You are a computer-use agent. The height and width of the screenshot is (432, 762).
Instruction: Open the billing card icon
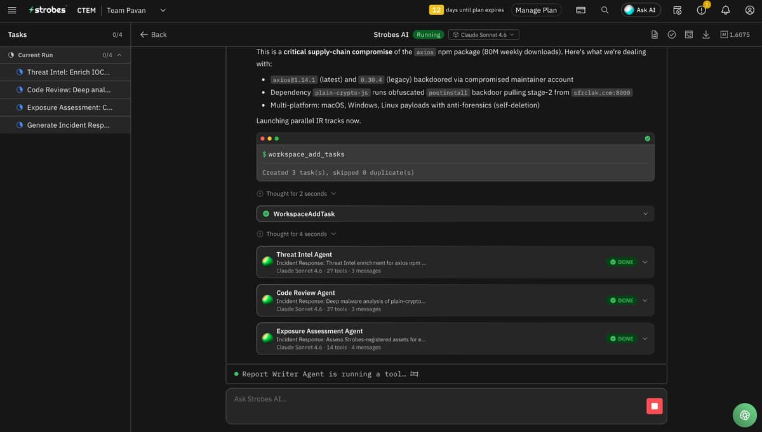580,10
